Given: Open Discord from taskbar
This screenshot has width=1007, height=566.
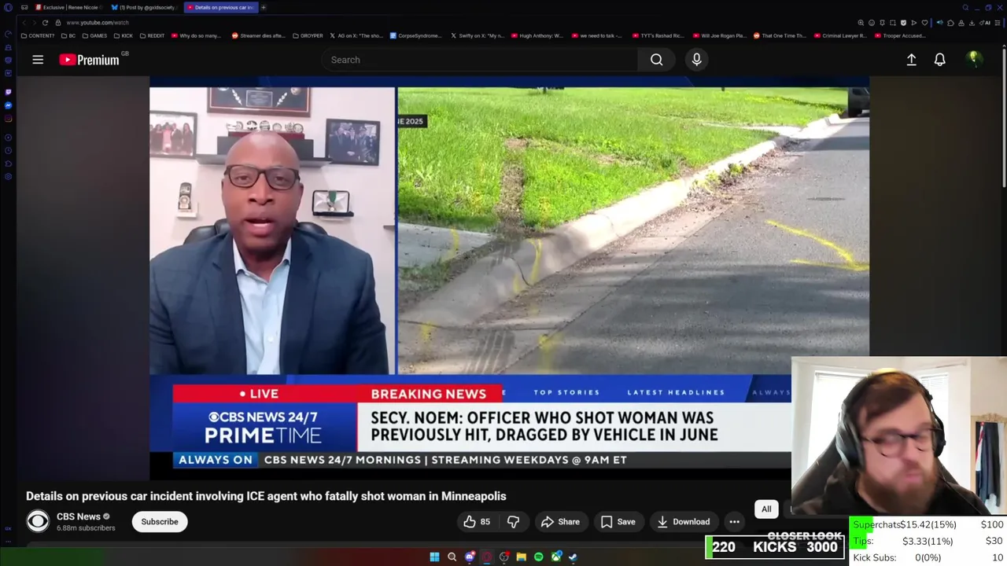Looking at the screenshot, I should click(470, 557).
